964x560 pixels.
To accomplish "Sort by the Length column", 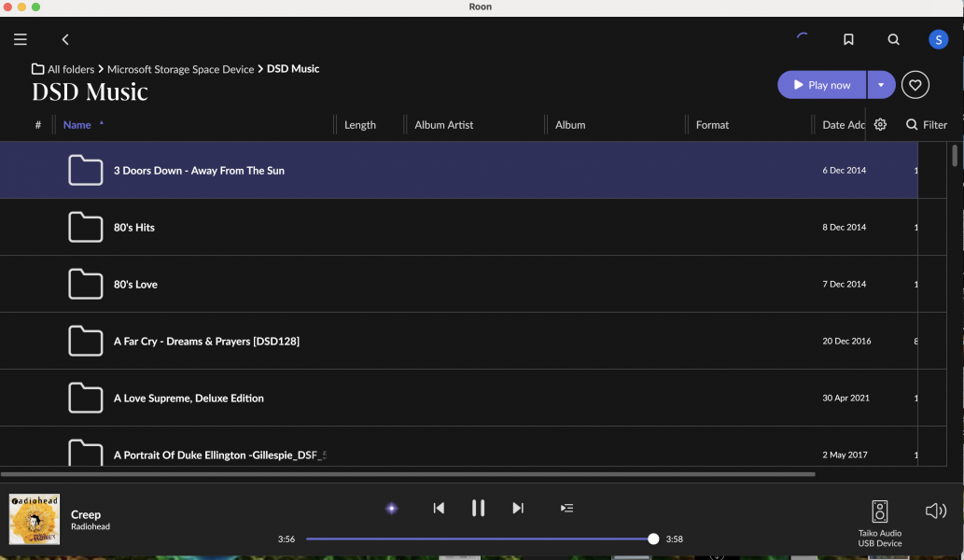I will [359, 124].
